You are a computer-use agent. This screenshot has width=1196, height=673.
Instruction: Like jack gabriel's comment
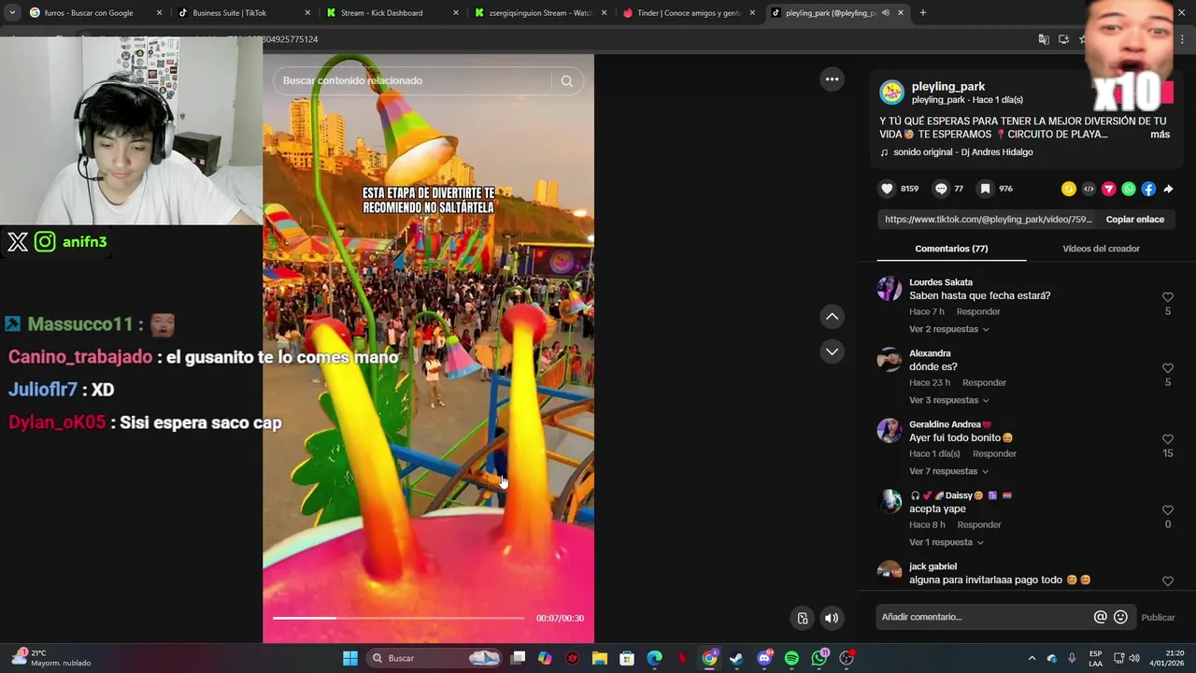point(1168,581)
